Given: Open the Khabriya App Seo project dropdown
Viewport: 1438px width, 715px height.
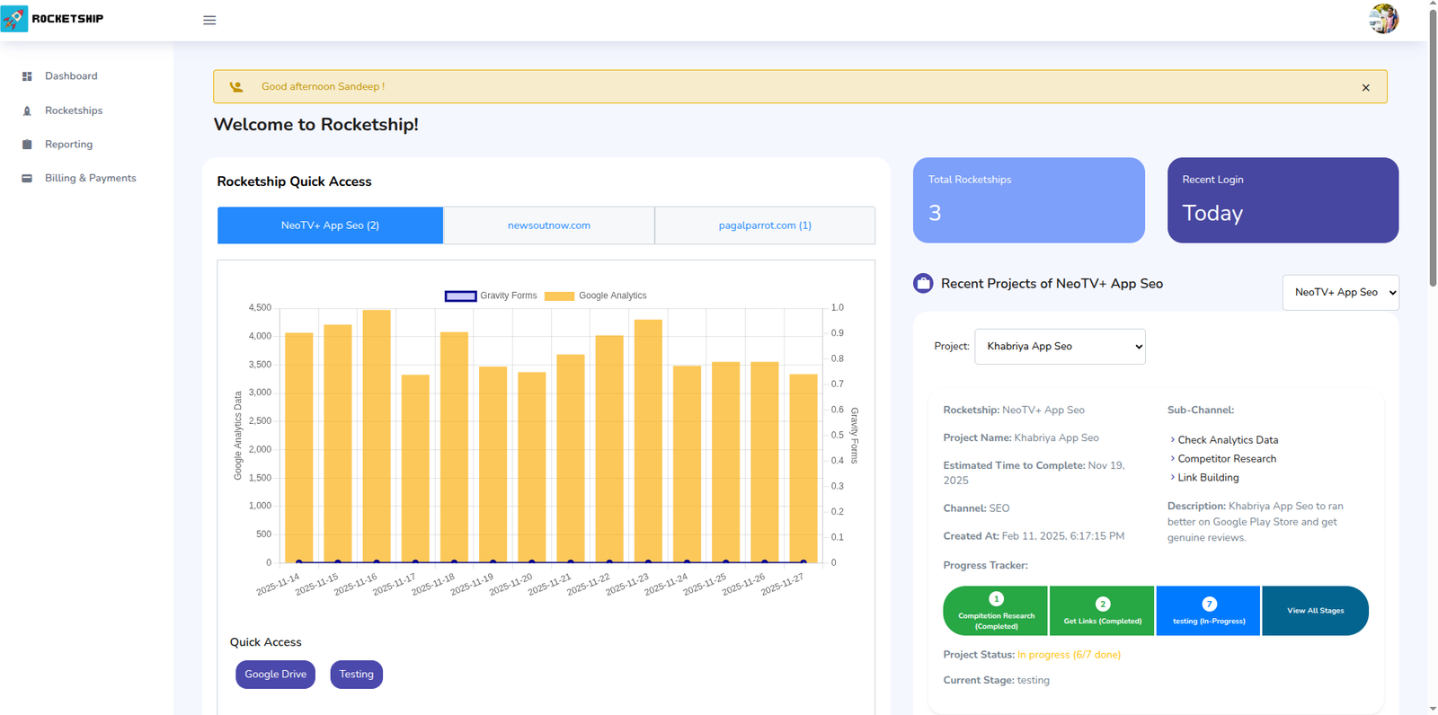Looking at the screenshot, I should point(1060,347).
